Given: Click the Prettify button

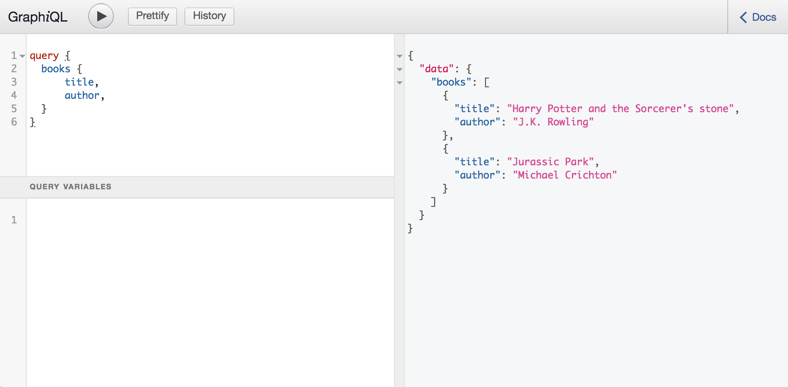Looking at the screenshot, I should [153, 16].
